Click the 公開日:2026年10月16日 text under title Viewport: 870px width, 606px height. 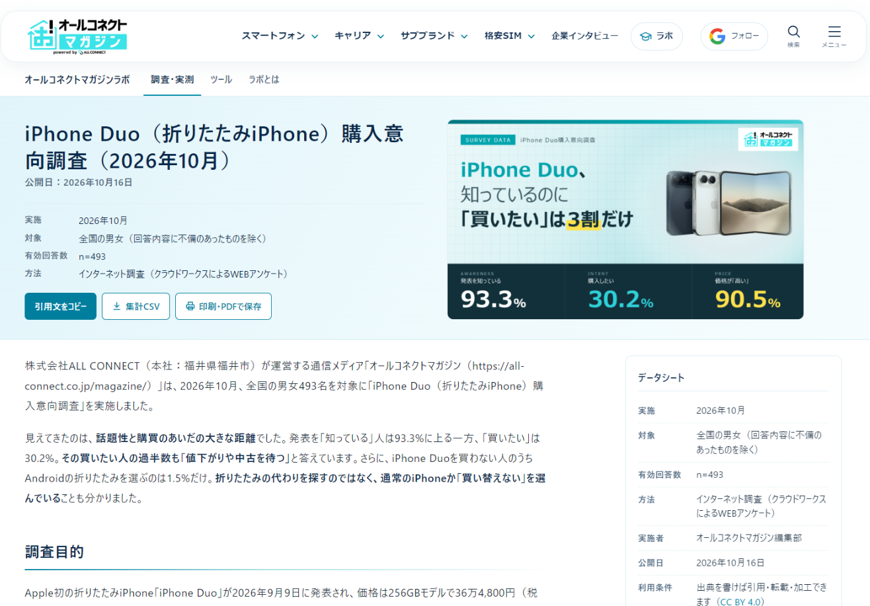[x=78, y=182]
